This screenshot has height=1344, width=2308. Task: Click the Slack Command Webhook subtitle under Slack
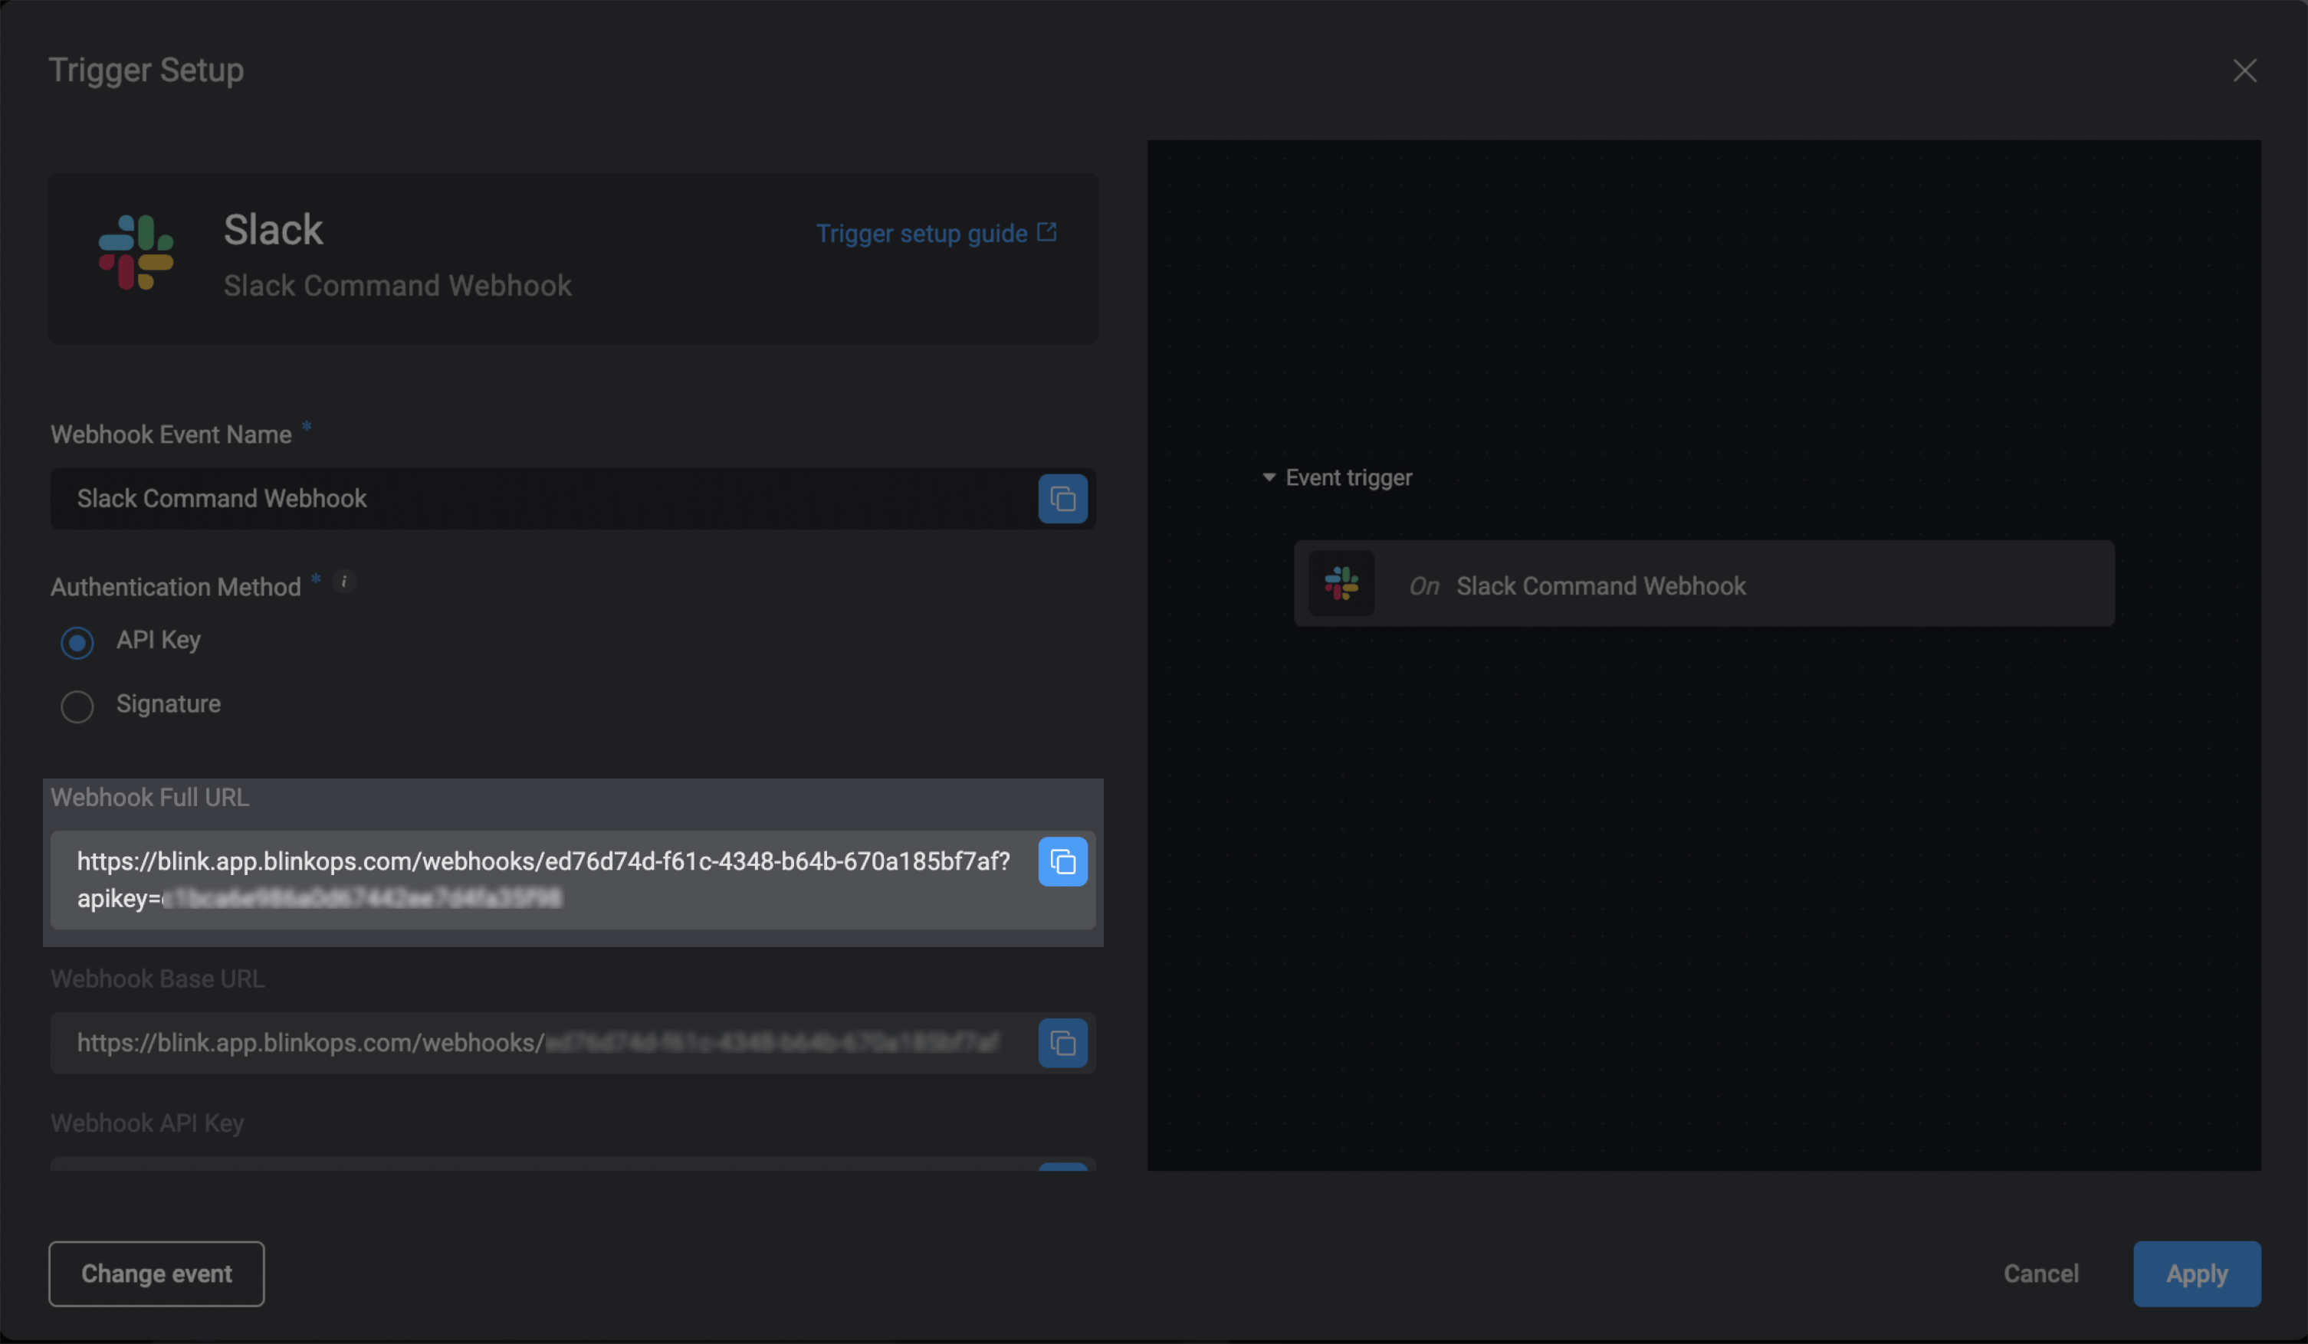(398, 286)
